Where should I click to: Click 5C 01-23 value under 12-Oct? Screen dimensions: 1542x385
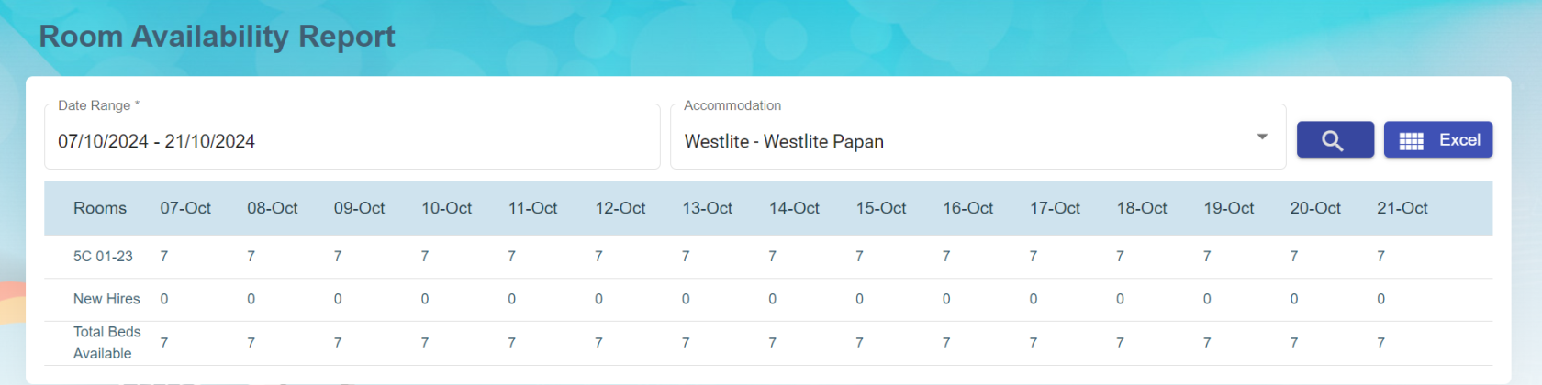tap(598, 257)
